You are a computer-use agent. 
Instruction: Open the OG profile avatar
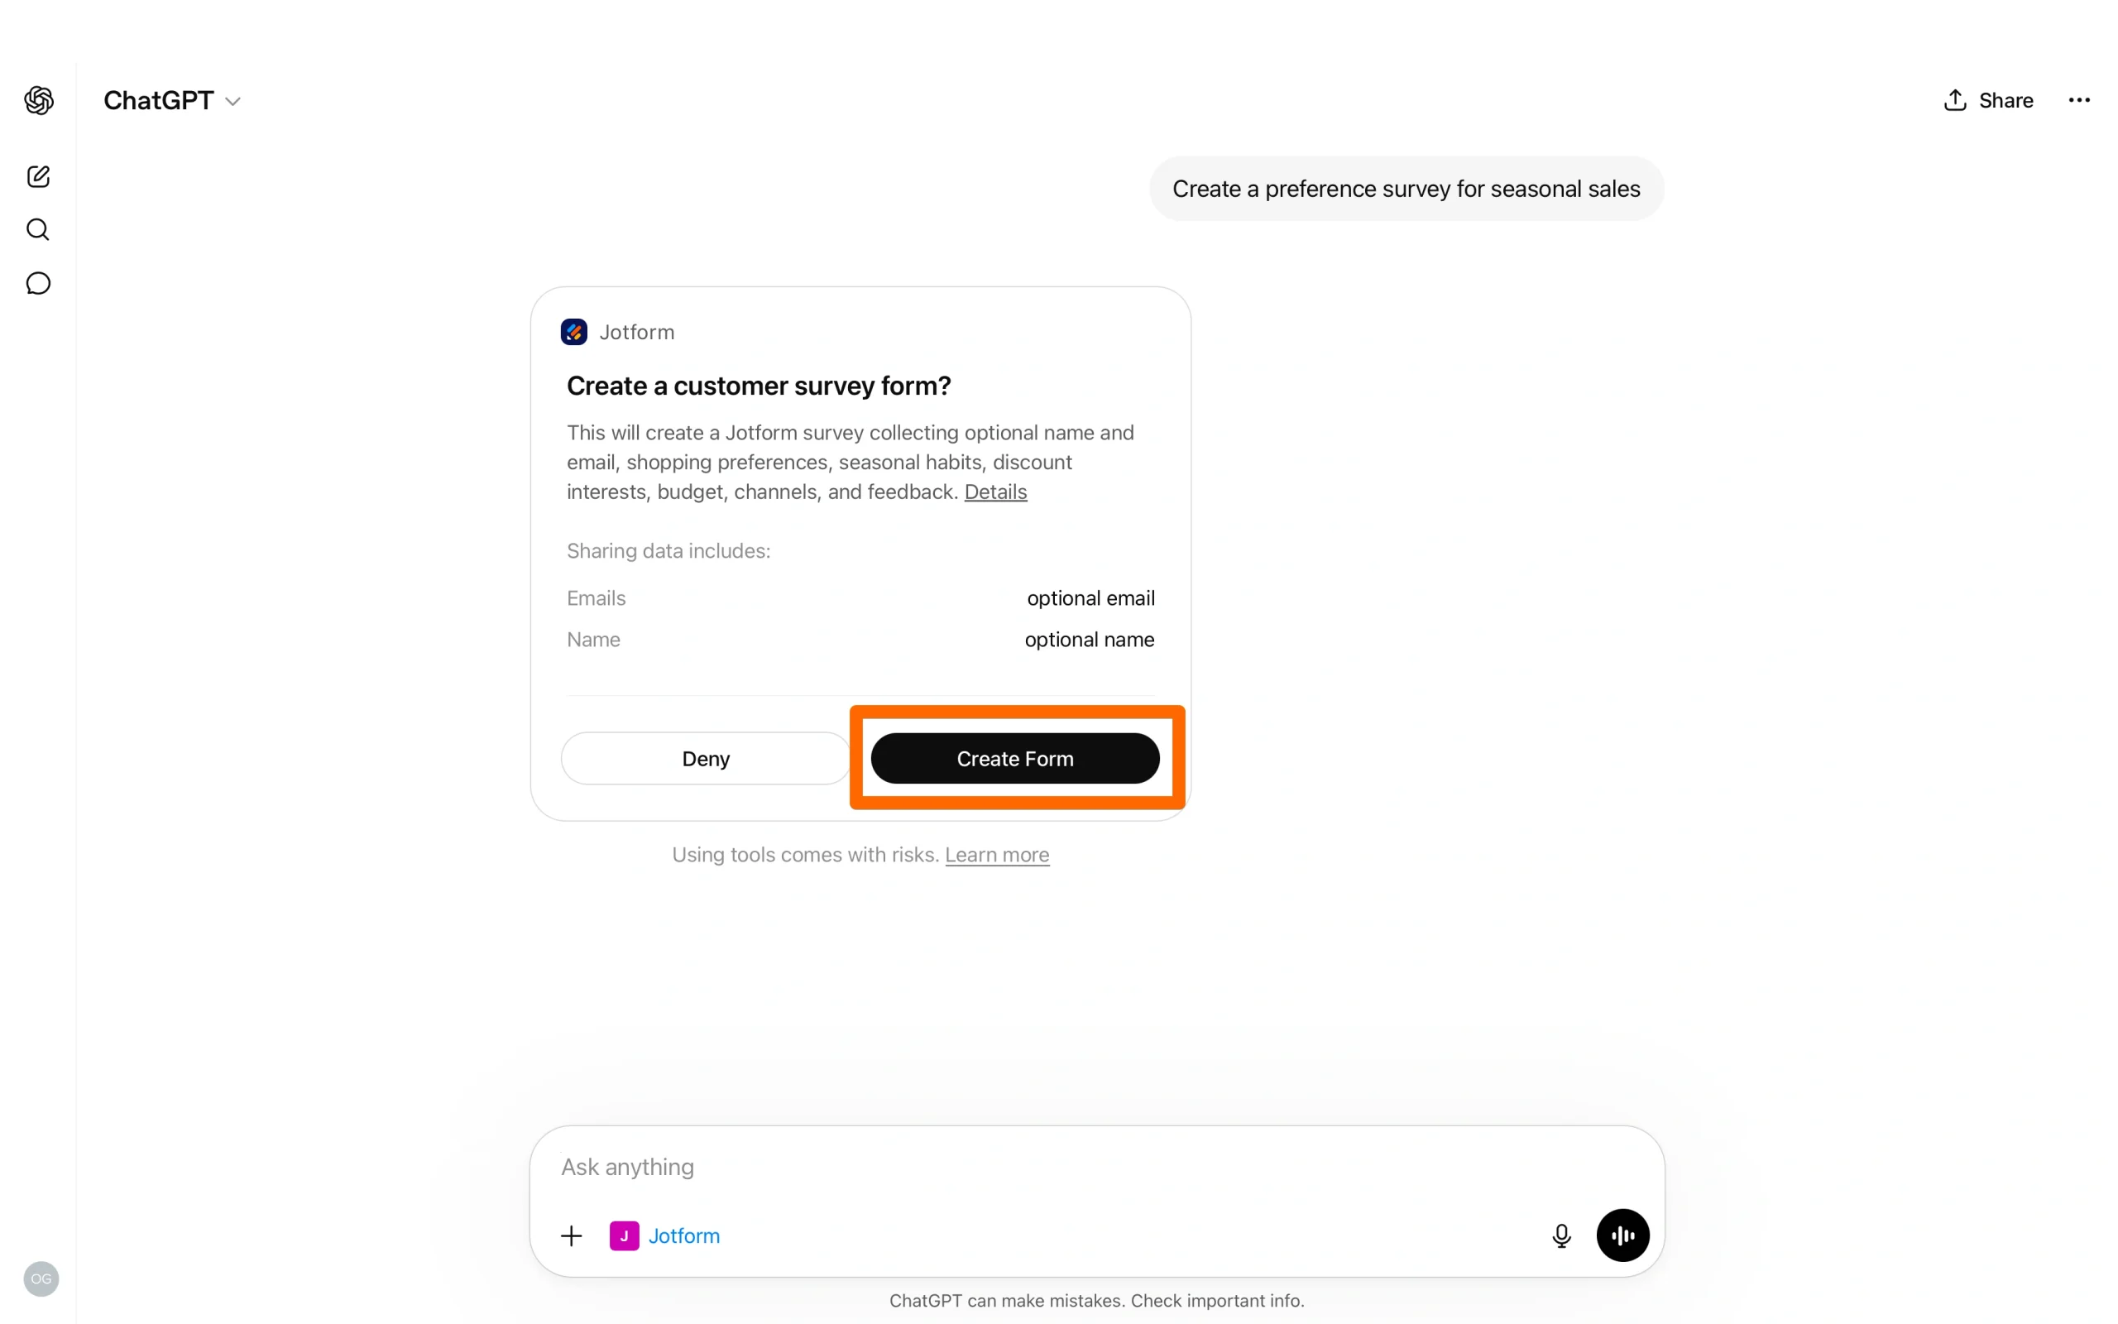pyautogui.click(x=40, y=1278)
